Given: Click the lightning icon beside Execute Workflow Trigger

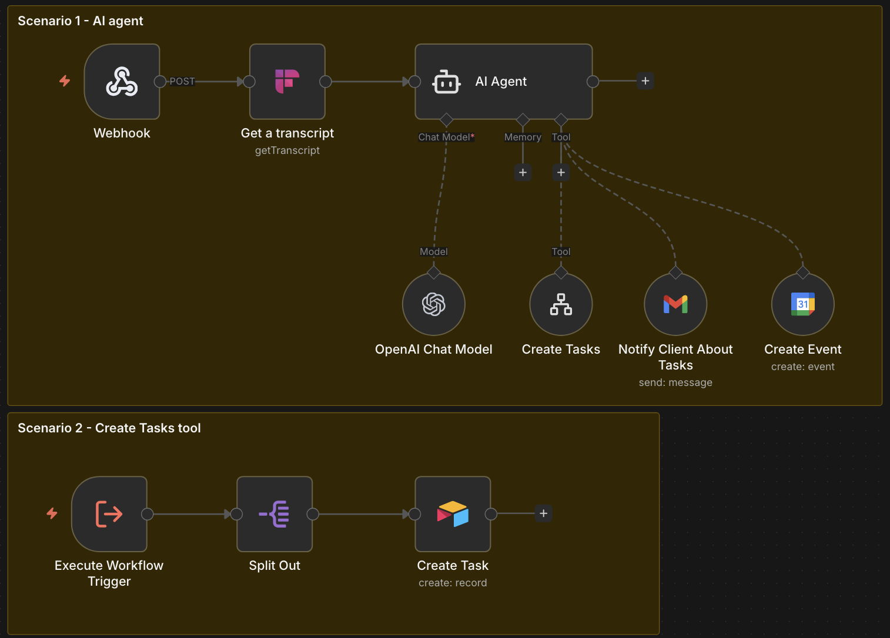Looking at the screenshot, I should click(x=52, y=513).
